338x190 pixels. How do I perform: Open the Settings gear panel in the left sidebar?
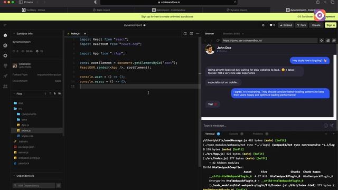click(x=5, y=55)
